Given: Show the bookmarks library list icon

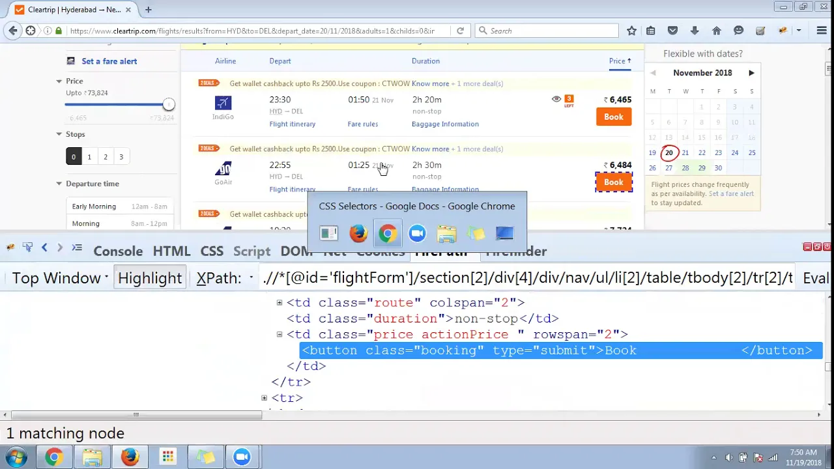Looking at the screenshot, I should point(651,31).
